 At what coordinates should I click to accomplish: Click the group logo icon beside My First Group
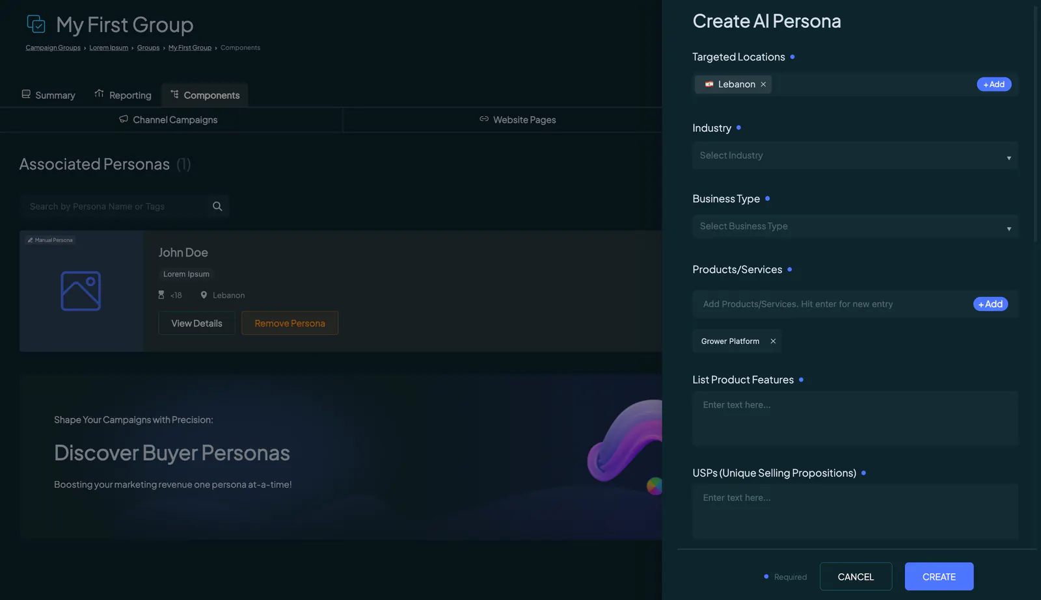(x=36, y=24)
